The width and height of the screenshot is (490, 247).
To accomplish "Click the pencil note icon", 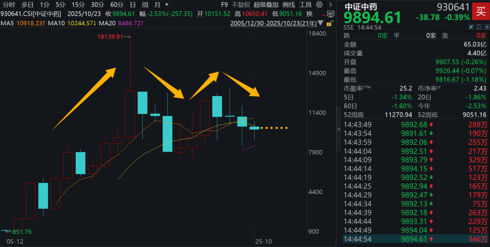I will [471, 27].
